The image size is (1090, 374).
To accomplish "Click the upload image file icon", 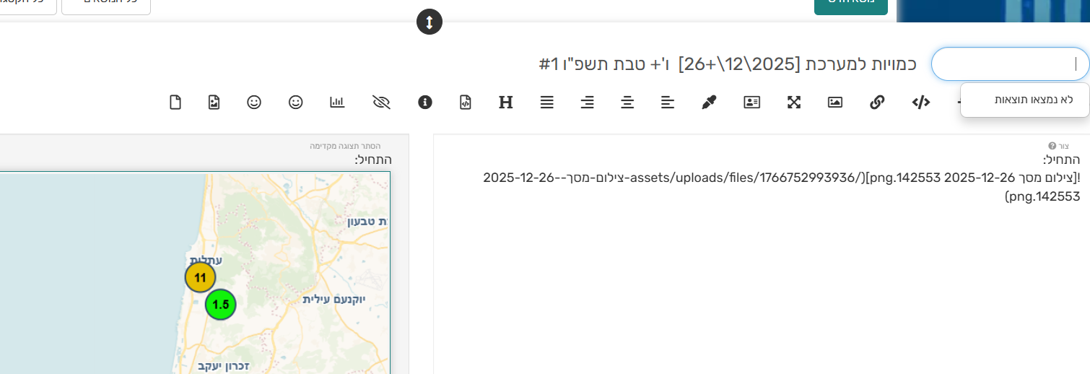I will (214, 102).
